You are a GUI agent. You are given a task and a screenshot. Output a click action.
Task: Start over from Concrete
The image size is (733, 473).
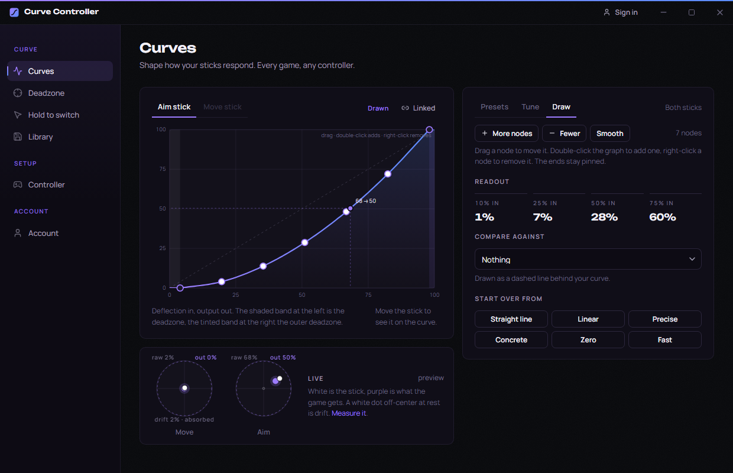511,340
